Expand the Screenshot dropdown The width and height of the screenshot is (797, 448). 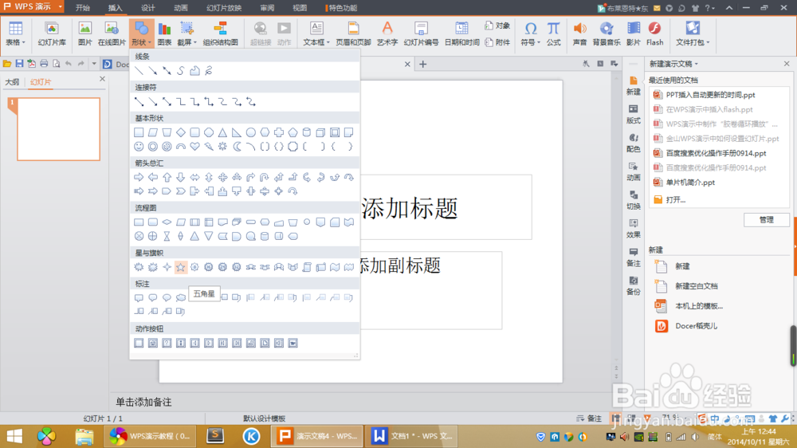click(194, 43)
